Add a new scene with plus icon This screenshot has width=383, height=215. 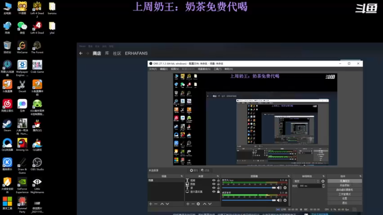151,204
